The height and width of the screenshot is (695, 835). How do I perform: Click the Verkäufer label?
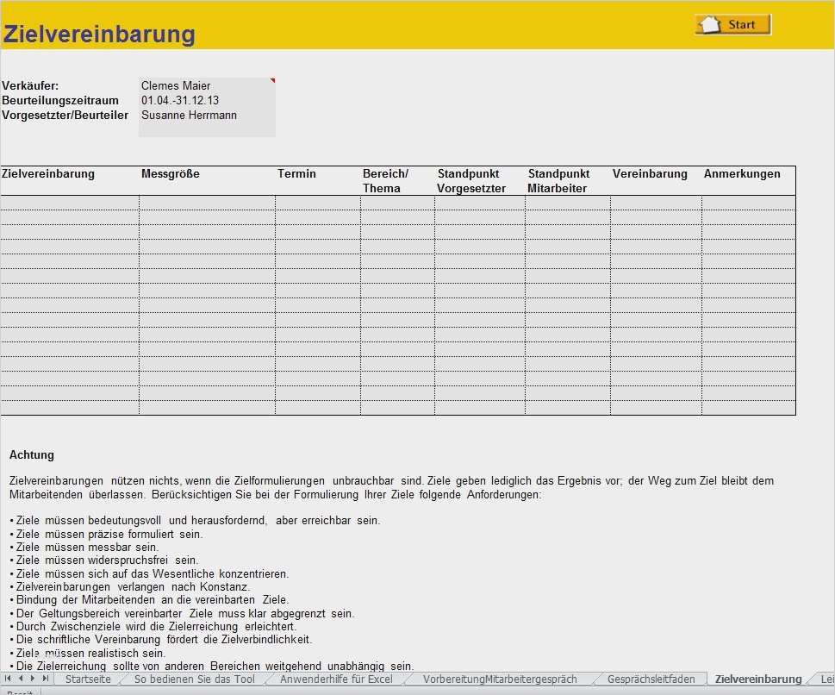coord(30,85)
